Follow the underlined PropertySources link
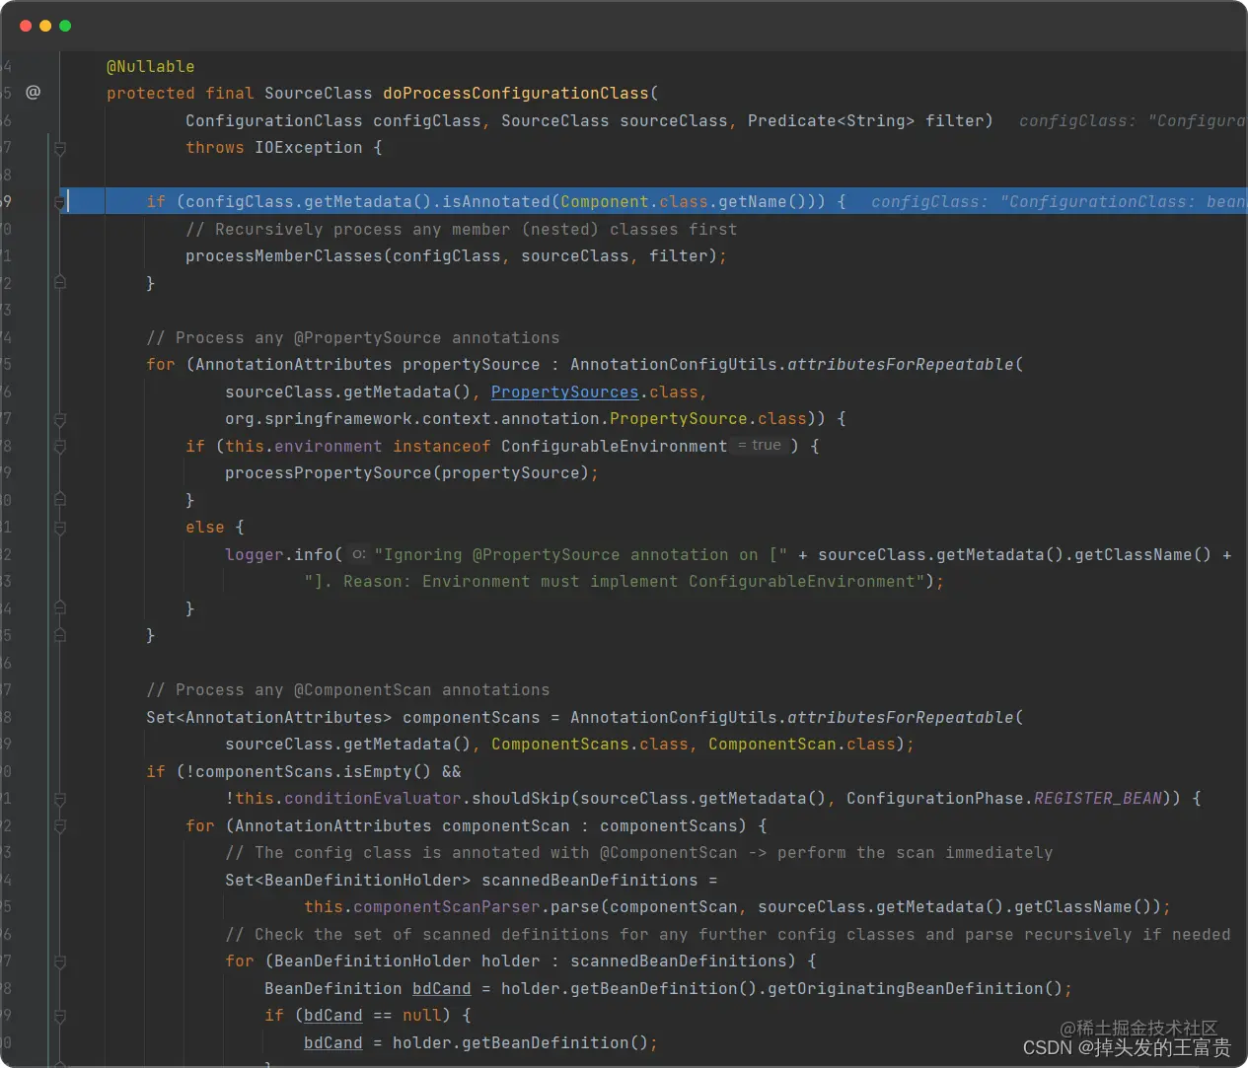 point(564,392)
